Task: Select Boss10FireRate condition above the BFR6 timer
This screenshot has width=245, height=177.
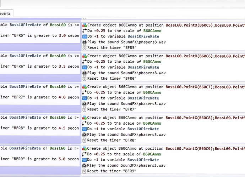Action: (40, 56)
